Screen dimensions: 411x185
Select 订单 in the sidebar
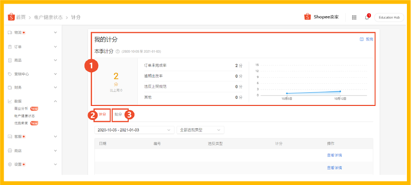18,47
